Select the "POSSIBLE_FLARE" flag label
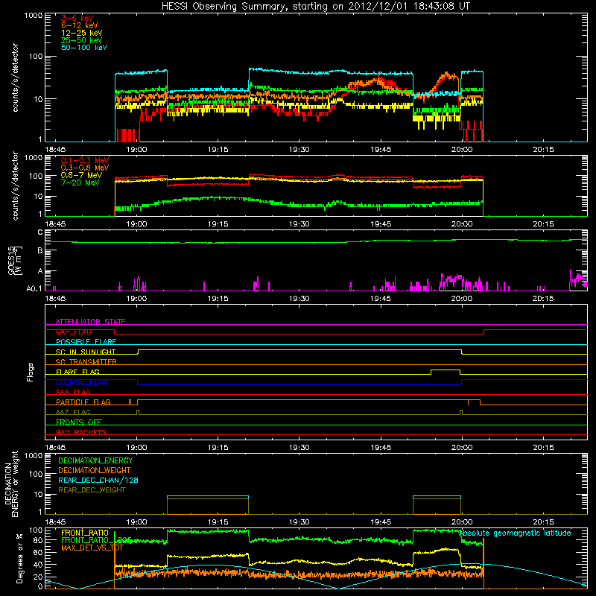The width and height of the screenshot is (596, 596). [86, 342]
